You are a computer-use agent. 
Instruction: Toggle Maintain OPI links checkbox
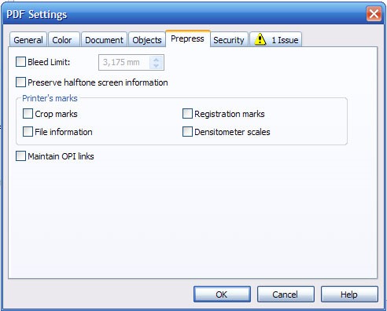[20, 156]
